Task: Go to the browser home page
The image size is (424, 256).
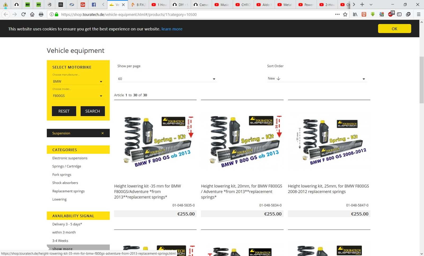Action: click(32, 15)
